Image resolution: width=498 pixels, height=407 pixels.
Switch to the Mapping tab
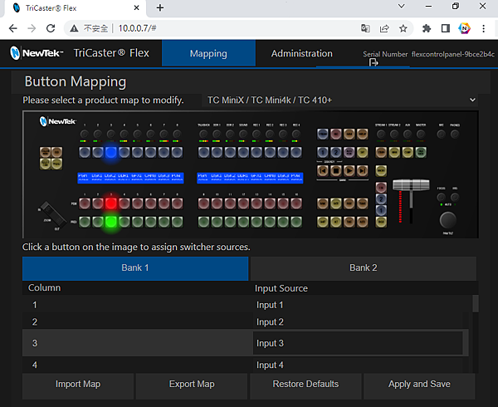pyautogui.click(x=208, y=53)
